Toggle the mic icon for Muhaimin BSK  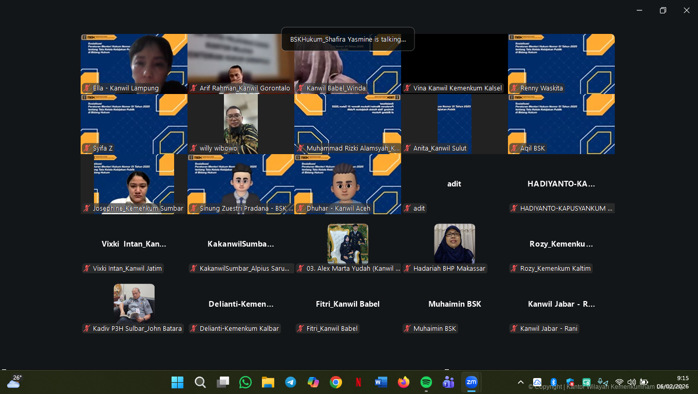[x=407, y=328]
